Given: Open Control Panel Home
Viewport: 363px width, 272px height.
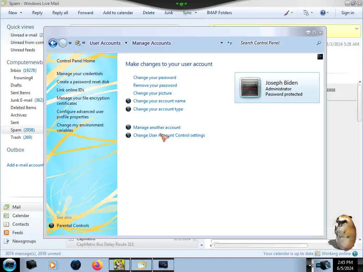Looking at the screenshot, I should pyautogui.click(x=76, y=61).
